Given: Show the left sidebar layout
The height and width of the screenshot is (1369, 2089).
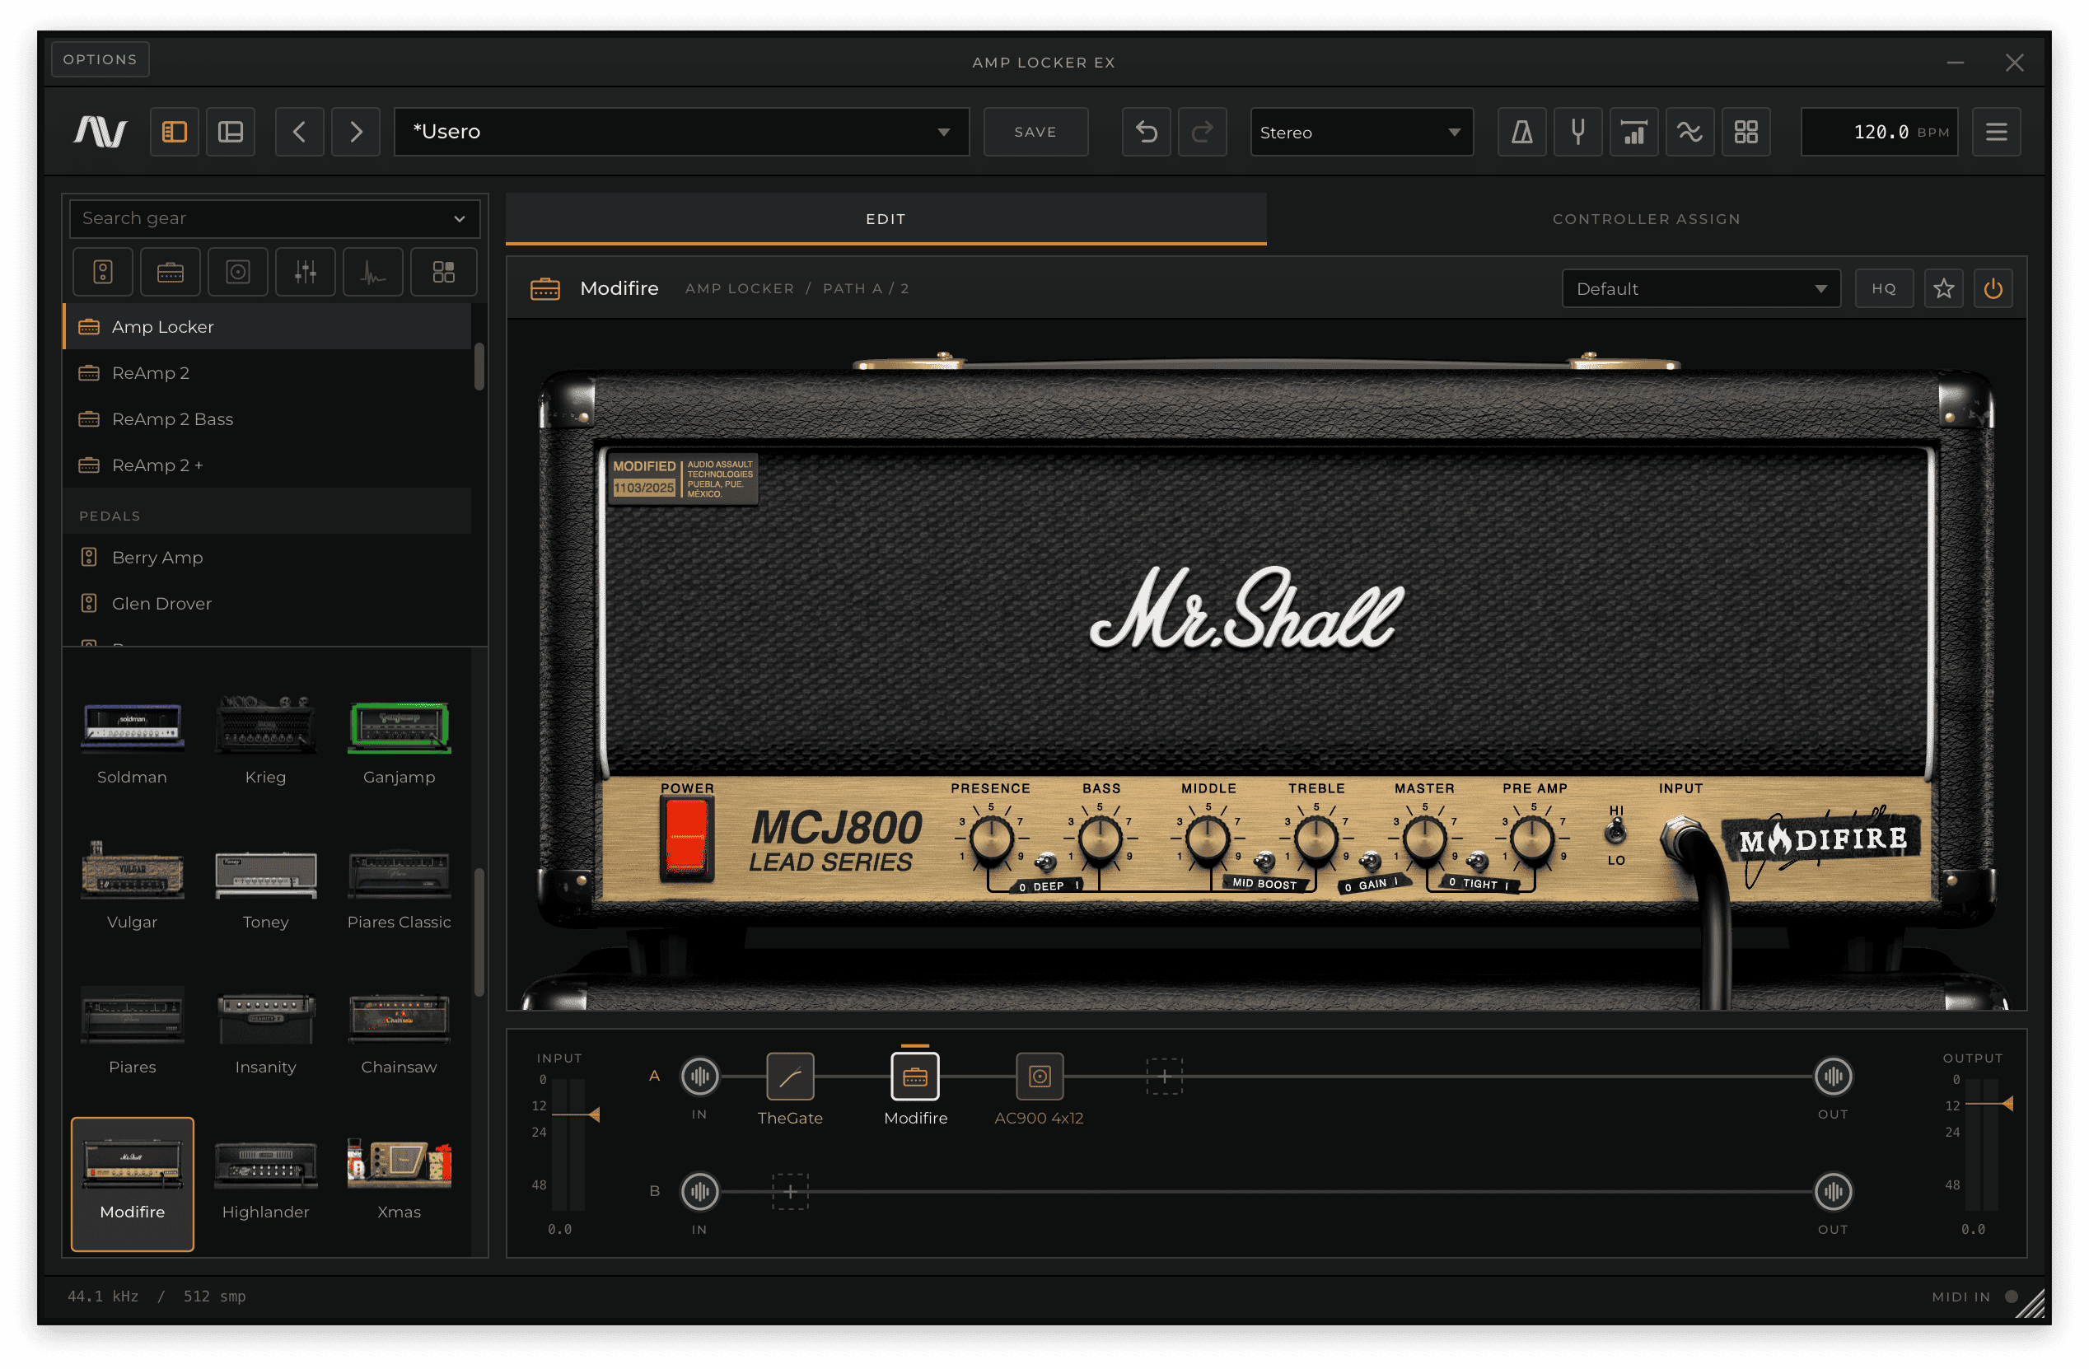Looking at the screenshot, I should [x=174, y=132].
